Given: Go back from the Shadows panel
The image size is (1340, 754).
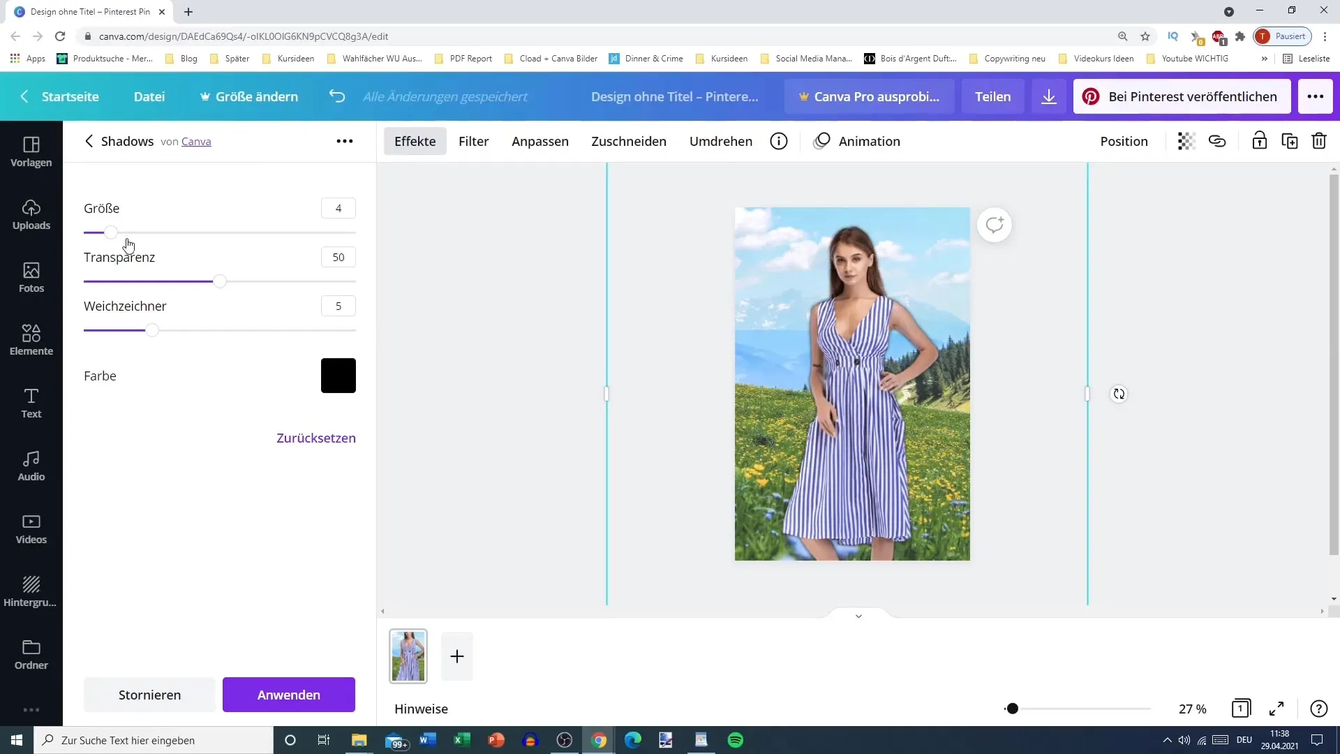Looking at the screenshot, I should point(89,141).
